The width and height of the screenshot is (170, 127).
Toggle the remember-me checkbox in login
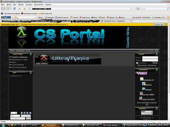pyautogui.click(x=137, y=63)
